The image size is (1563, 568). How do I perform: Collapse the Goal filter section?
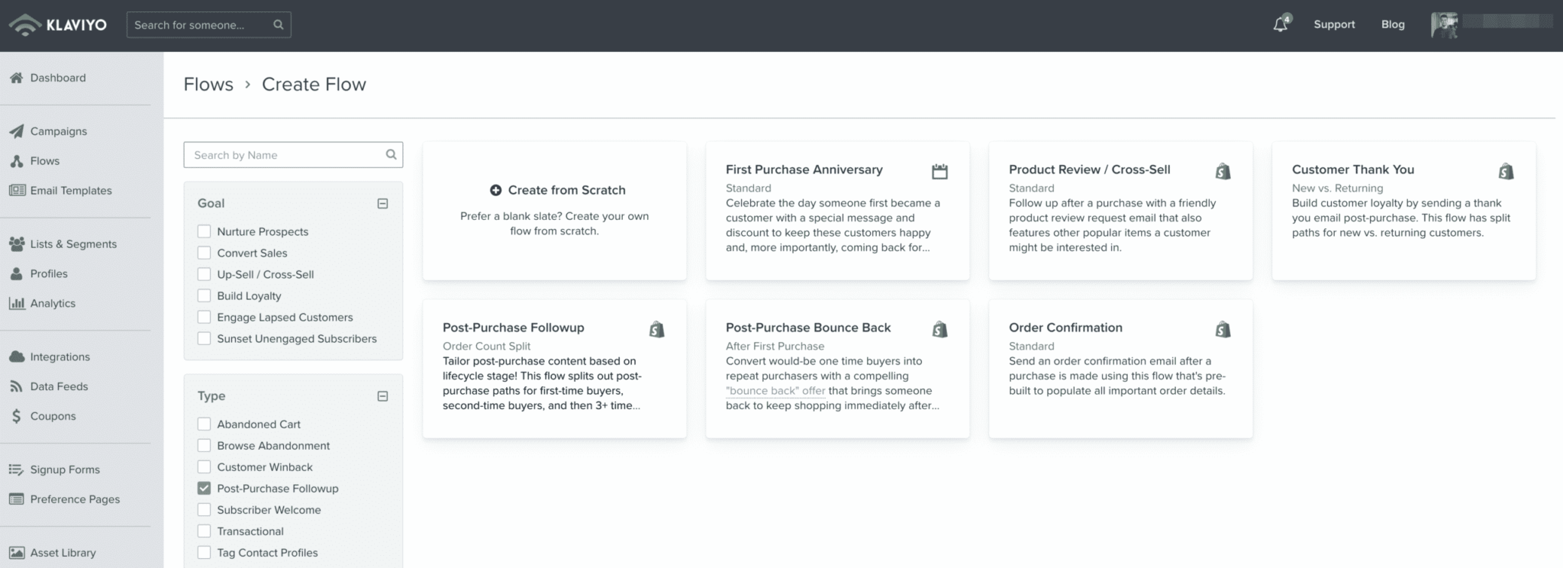tap(382, 204)
